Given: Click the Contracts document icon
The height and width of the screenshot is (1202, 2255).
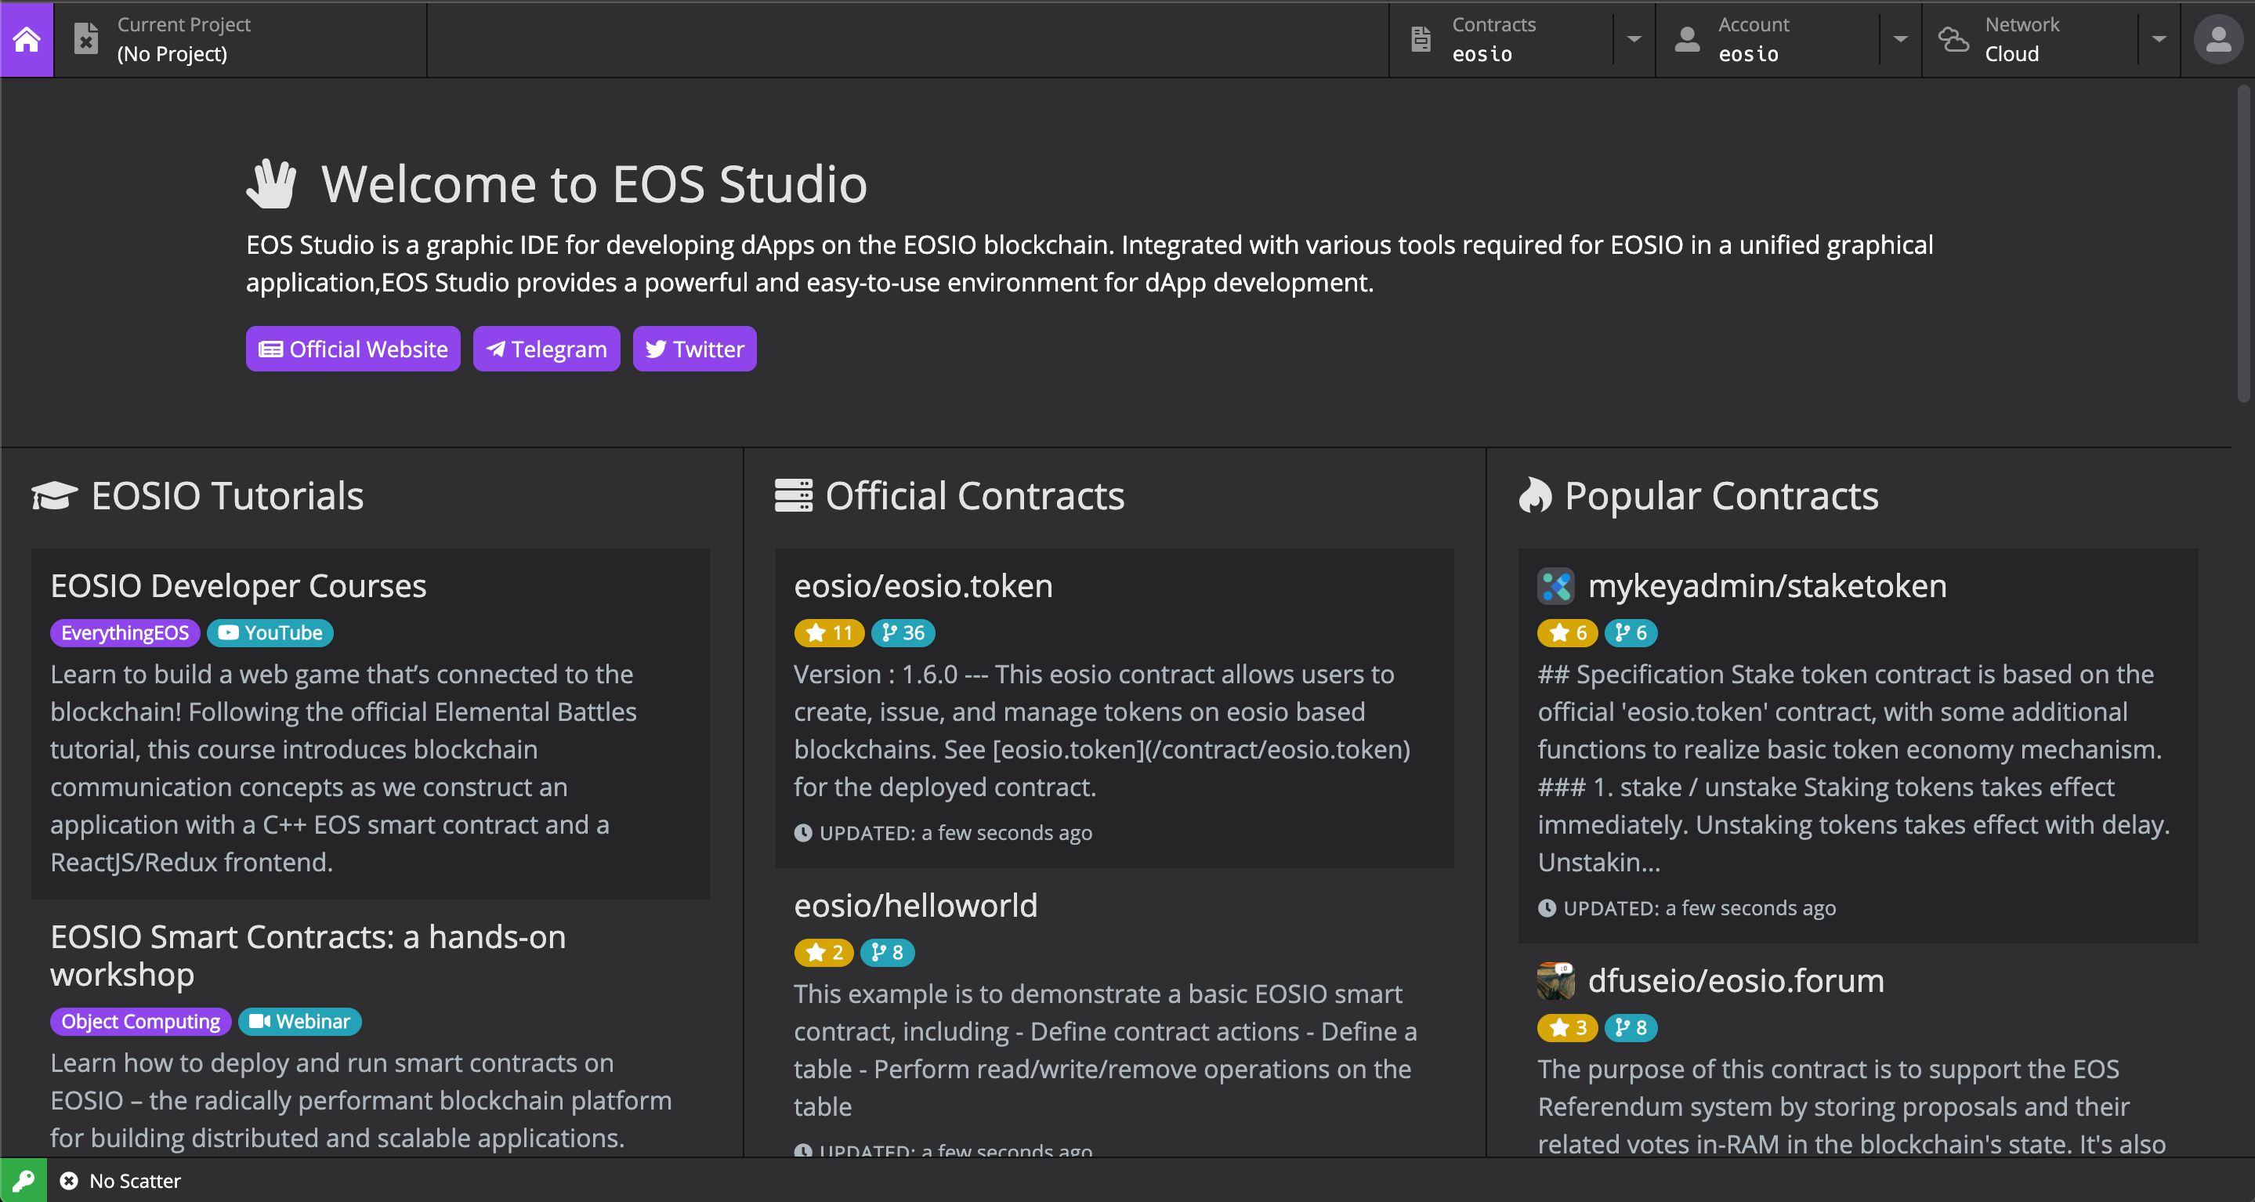Looking at the screenshot, I should pos(1420,39).
